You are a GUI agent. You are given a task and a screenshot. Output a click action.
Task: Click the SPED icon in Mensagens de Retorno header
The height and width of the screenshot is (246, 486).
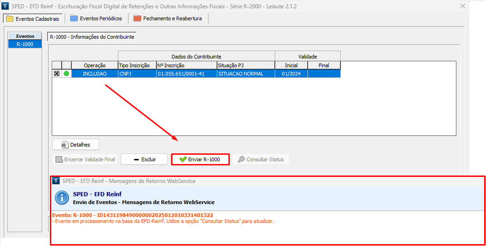point(56,181)
